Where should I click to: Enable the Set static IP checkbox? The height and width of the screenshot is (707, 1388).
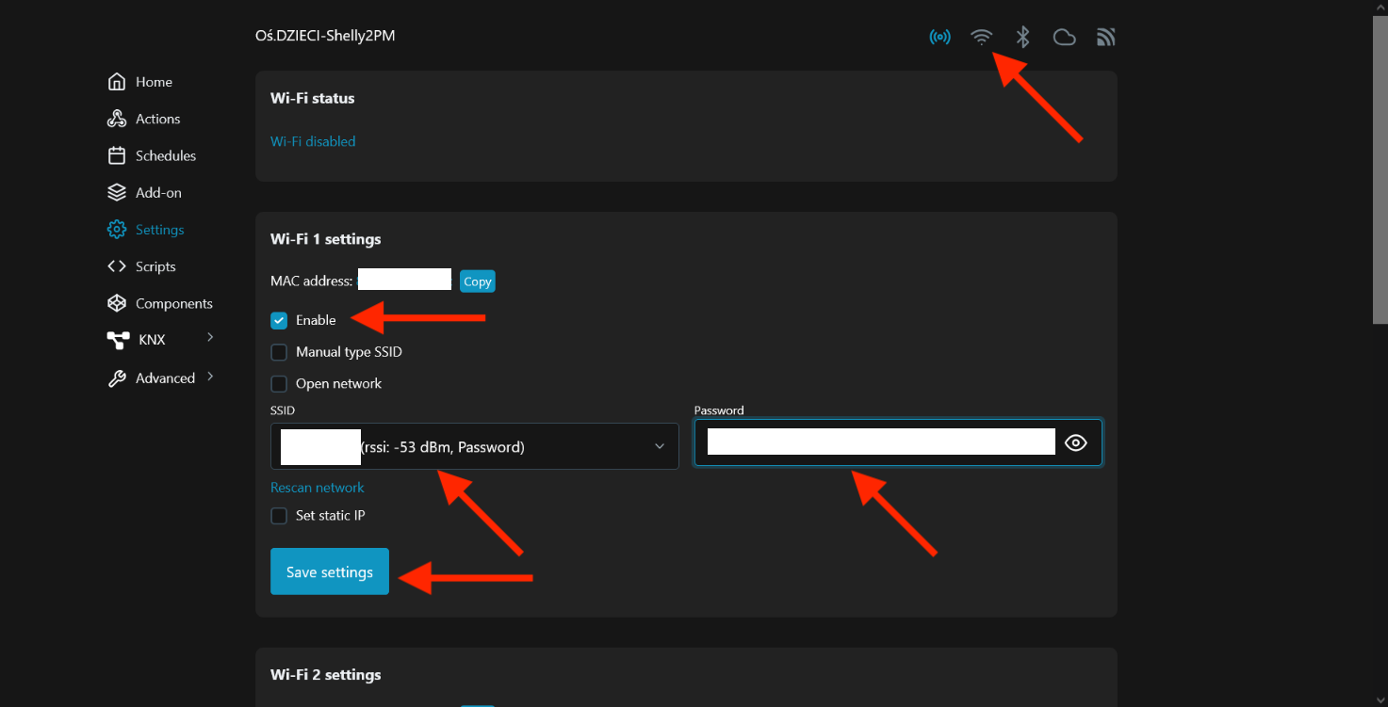(x=279, y=516)
